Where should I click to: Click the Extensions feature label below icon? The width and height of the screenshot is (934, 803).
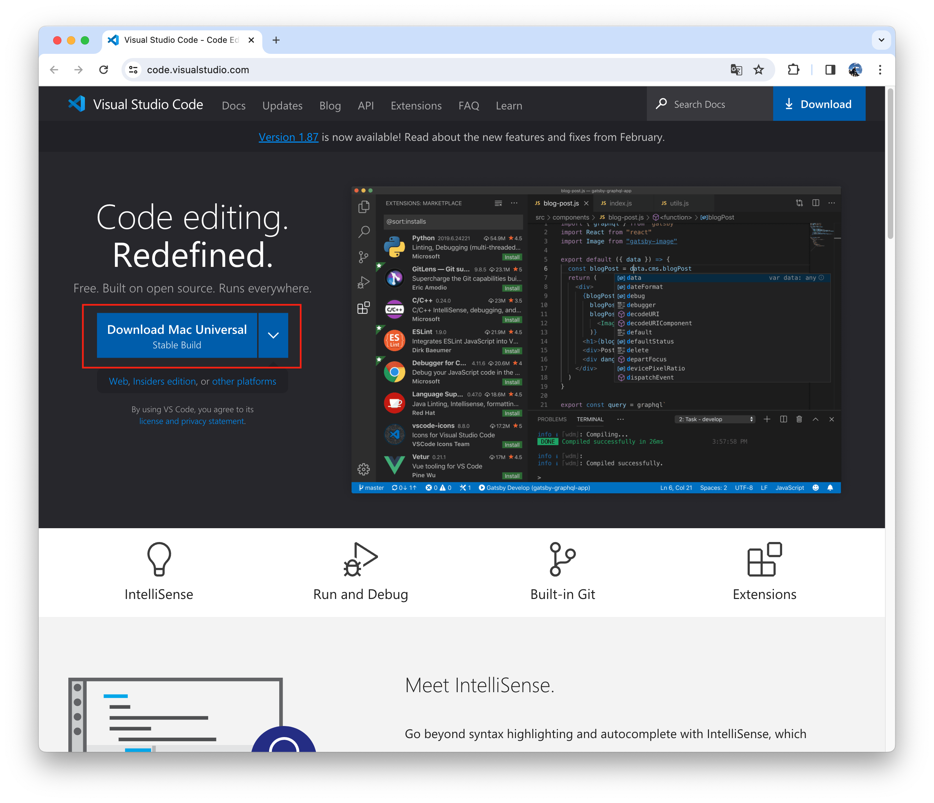pyautogui.click(x=765, y=595)
